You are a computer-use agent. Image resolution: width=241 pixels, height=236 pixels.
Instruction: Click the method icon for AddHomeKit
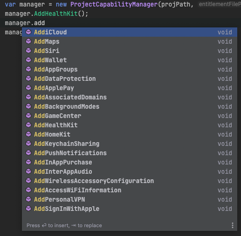(28, 134)
